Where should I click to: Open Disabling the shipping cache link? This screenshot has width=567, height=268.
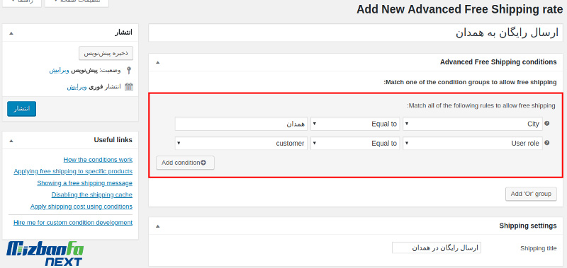(x=92, y=194)
